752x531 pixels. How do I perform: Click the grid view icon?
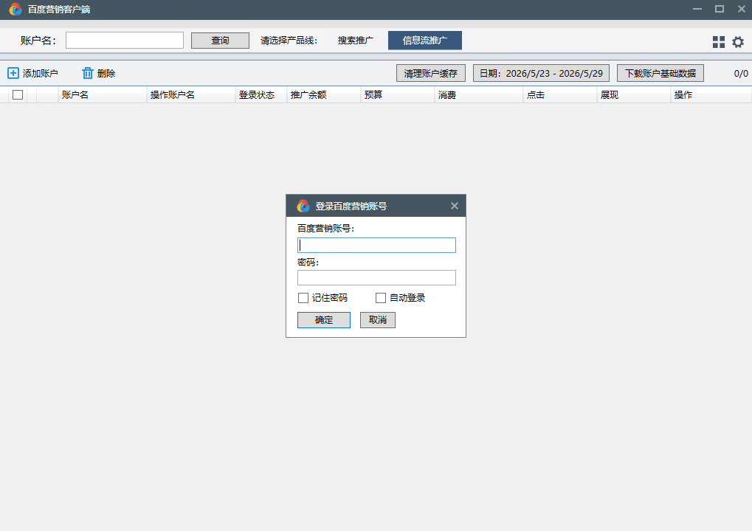pyautogui.click(x=719, y=42)
